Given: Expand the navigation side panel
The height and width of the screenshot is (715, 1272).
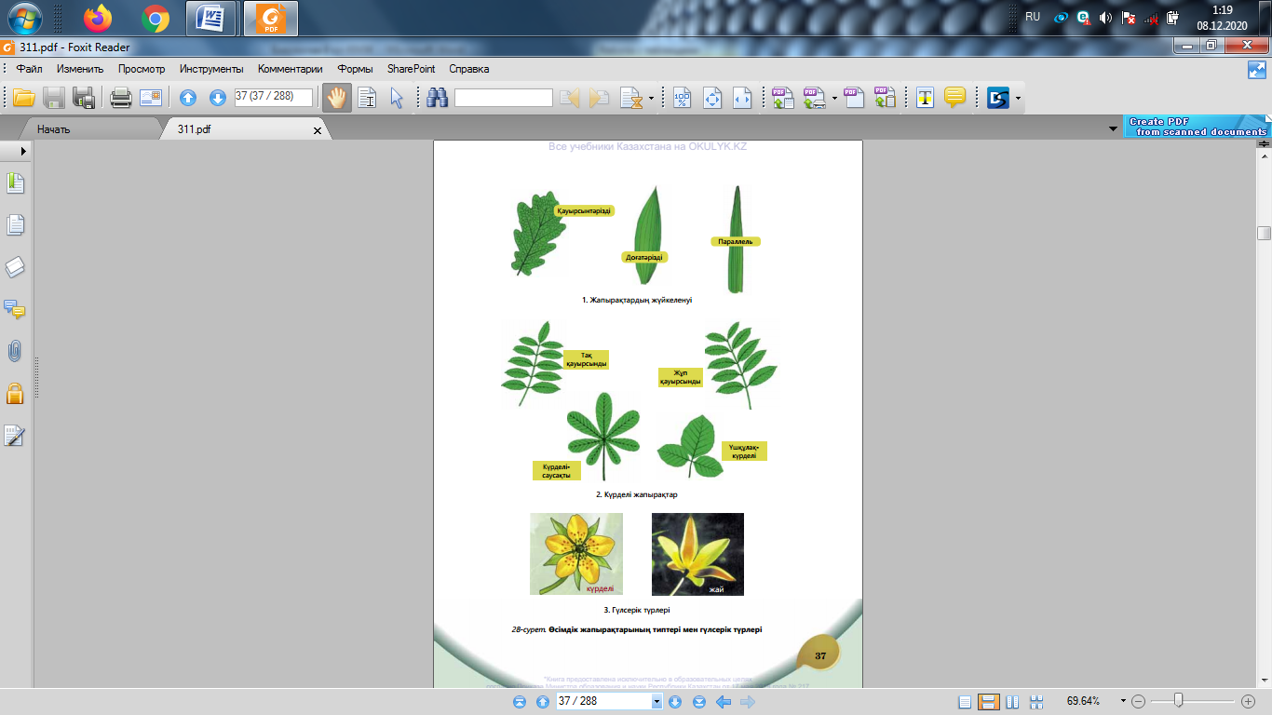Looking at the screenshot, I should 22,150.
